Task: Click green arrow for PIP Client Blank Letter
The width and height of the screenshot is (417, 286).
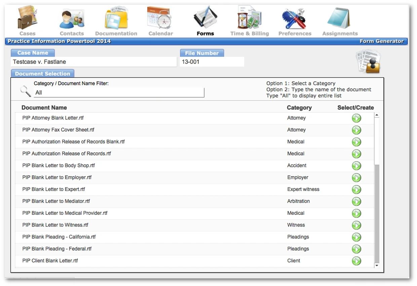Action: pyautogui.click(x=356, y=261)
